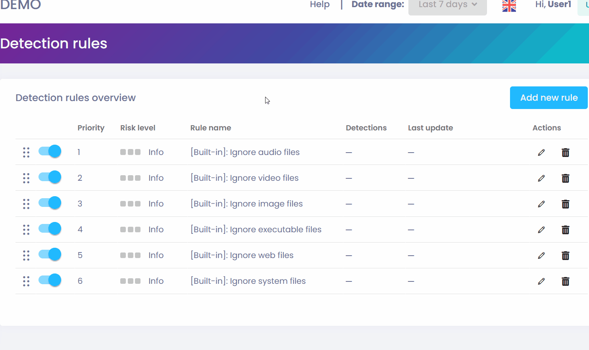The width and height of the screenshot is (589, 350).
Task: Grab drag handle of priority 3 rule
Action: coord(26,204)
